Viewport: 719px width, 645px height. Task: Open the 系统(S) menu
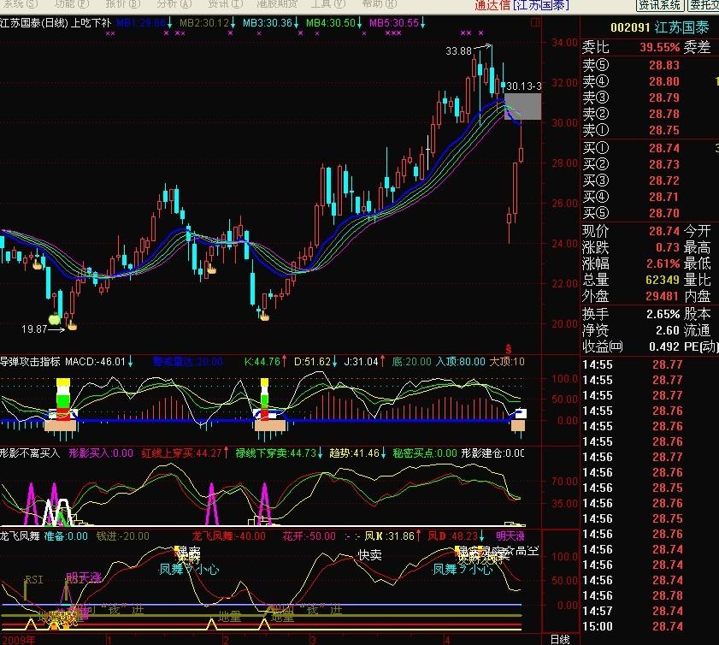click(x=19, y=3)
